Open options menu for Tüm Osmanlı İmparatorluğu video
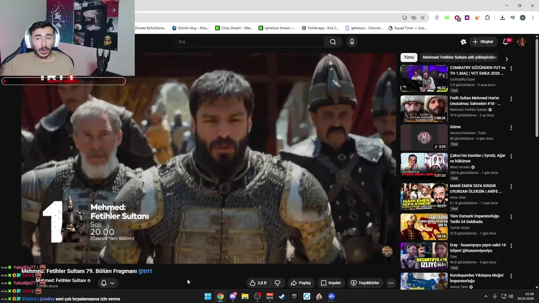The image size is (539, 303). (511, 217)
